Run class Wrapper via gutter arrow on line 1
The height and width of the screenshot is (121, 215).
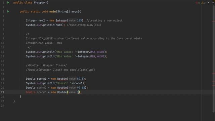coord(8,2)
